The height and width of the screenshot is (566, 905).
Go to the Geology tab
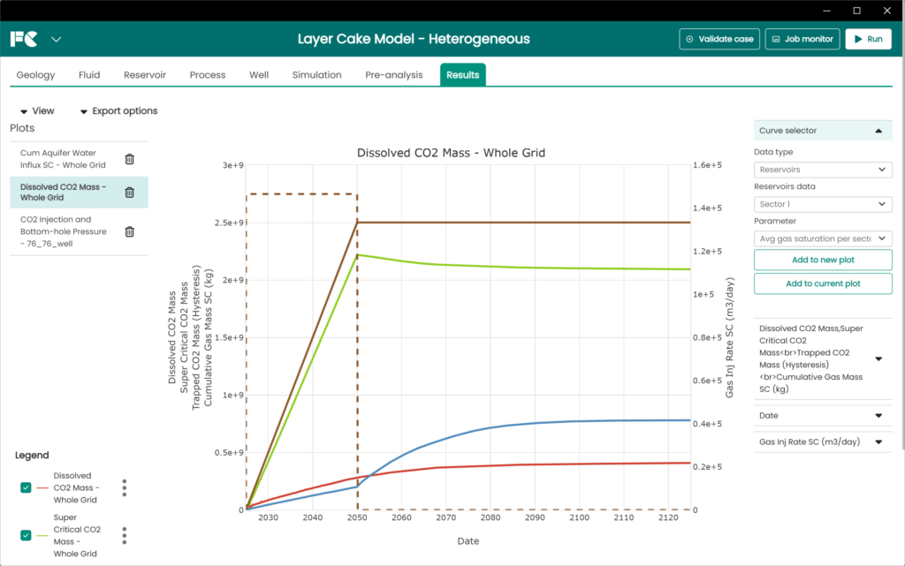coord(35,75)
